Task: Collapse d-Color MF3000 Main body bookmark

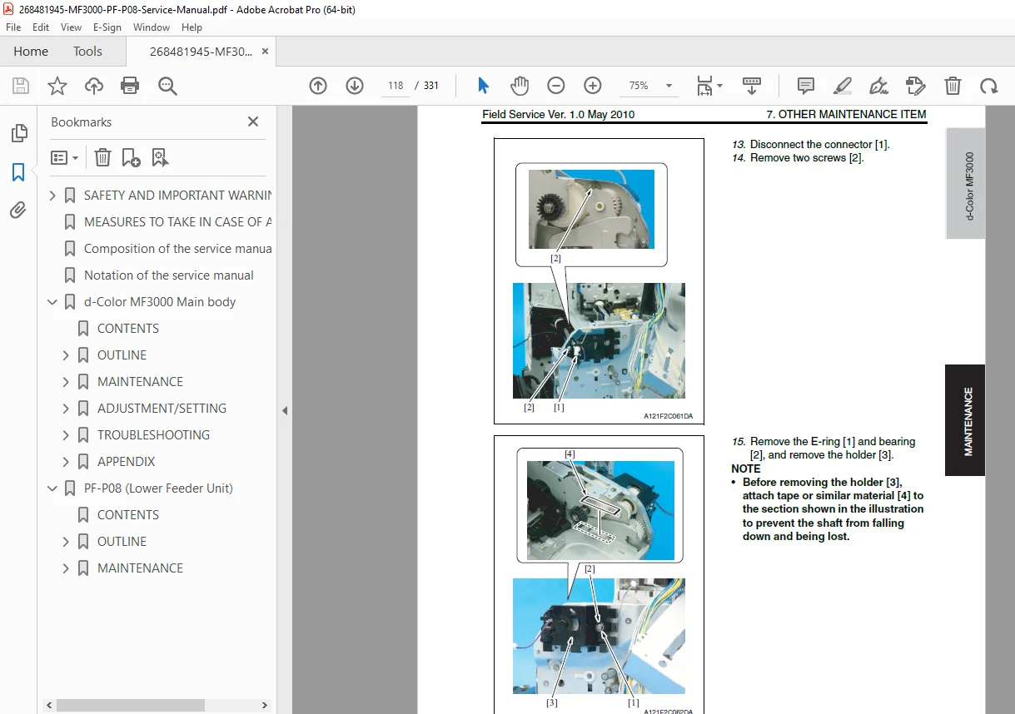Action: pos(52,302)
